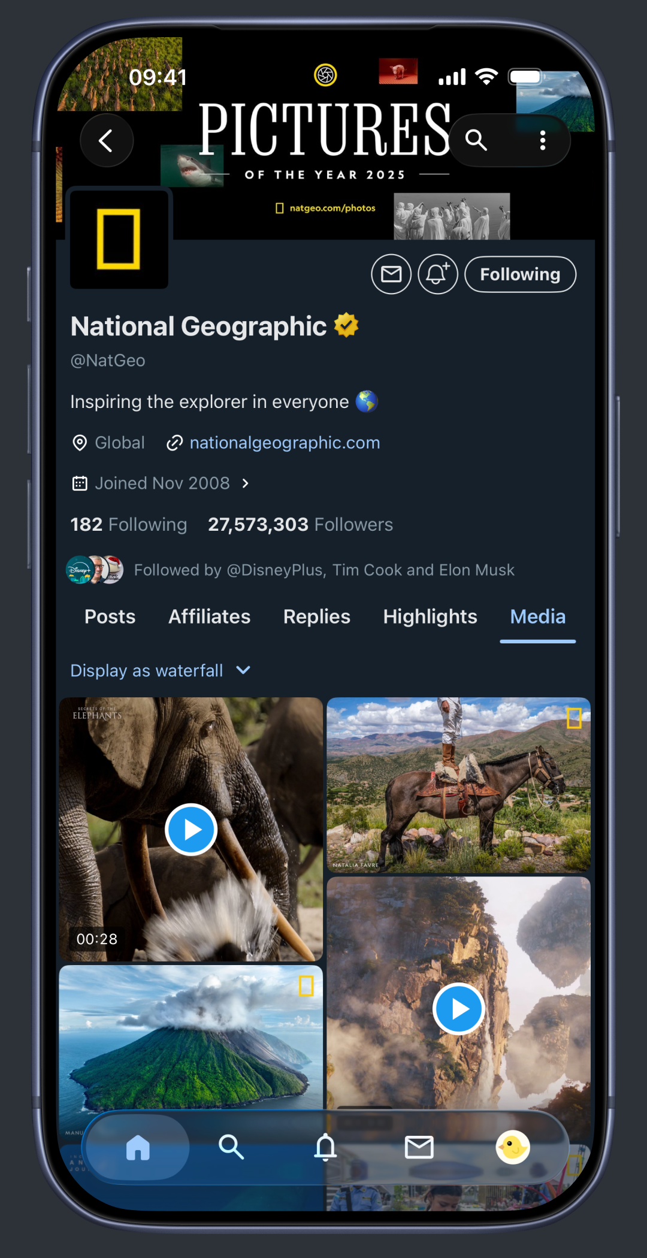
Task: Open the nationalgeographic.com link
Action: coord(284,442)
